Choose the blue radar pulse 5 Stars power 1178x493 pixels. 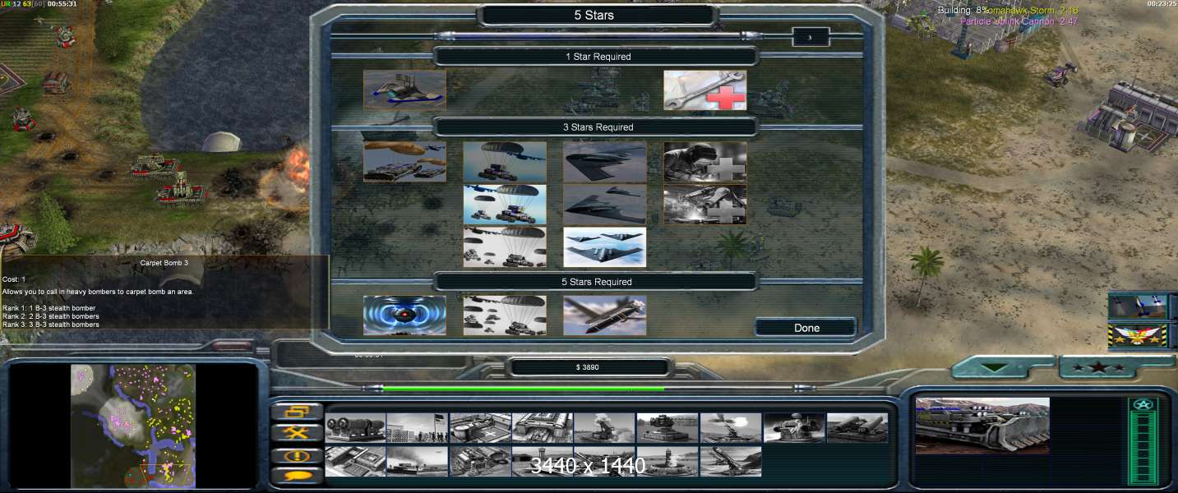405,316
